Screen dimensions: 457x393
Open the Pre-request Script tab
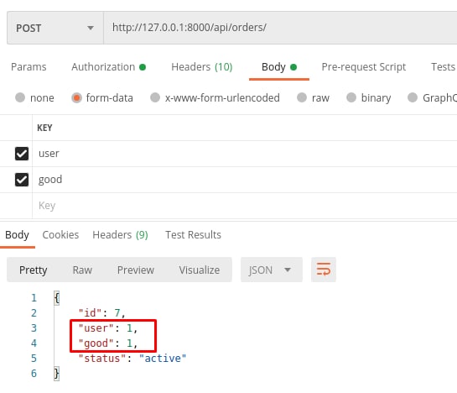pos(363,67)
